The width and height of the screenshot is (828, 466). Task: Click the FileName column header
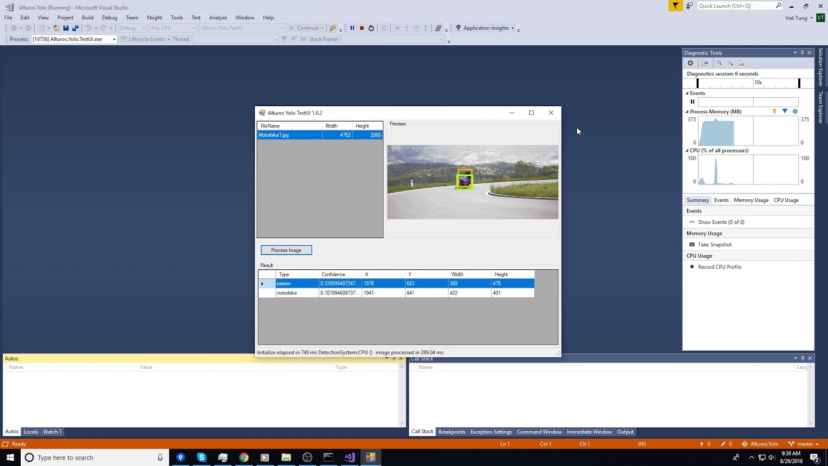tap(290, 126)
